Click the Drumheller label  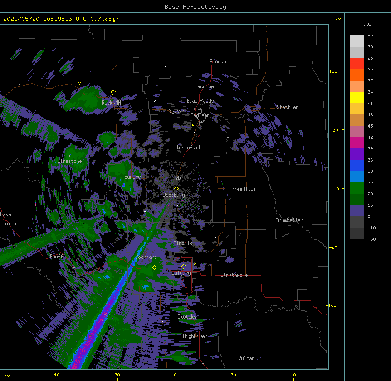pos(289,220)
